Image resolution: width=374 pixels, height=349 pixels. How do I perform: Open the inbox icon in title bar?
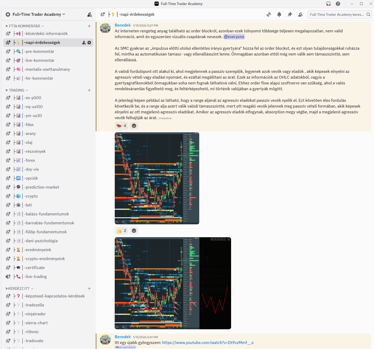(x=328, y=4)
